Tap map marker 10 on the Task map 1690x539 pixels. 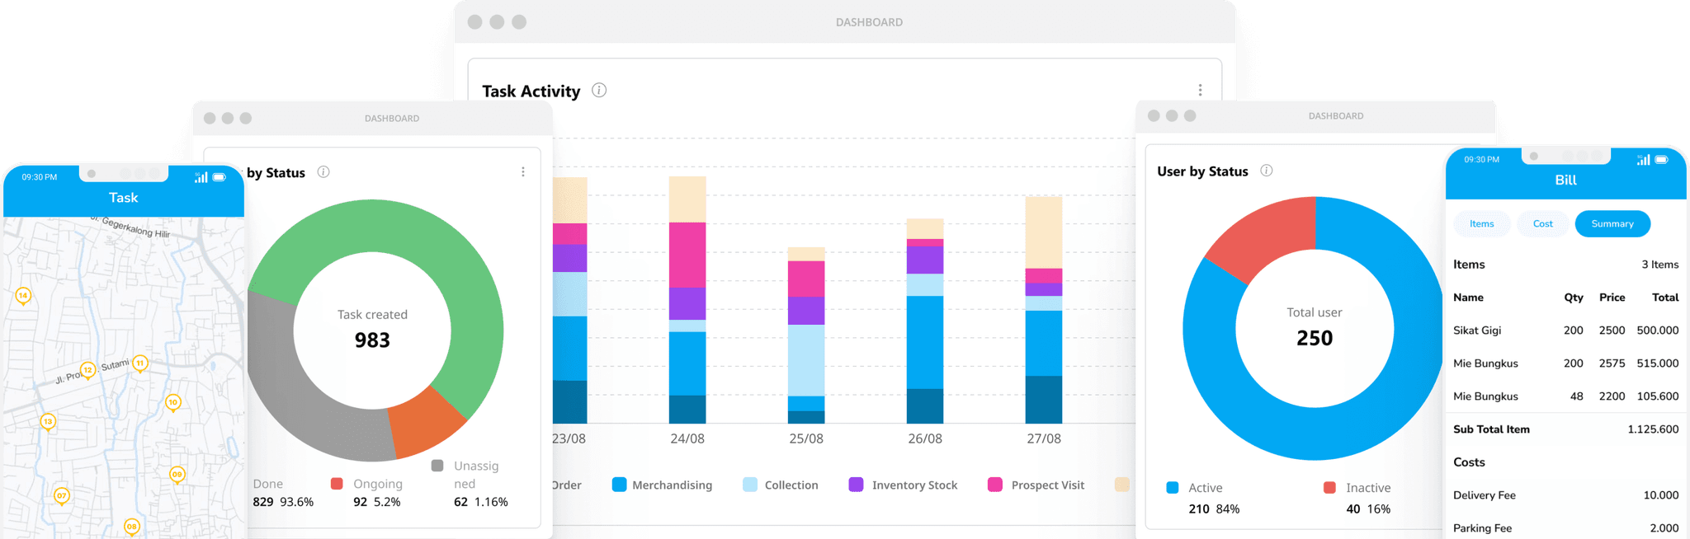point(172,402)
